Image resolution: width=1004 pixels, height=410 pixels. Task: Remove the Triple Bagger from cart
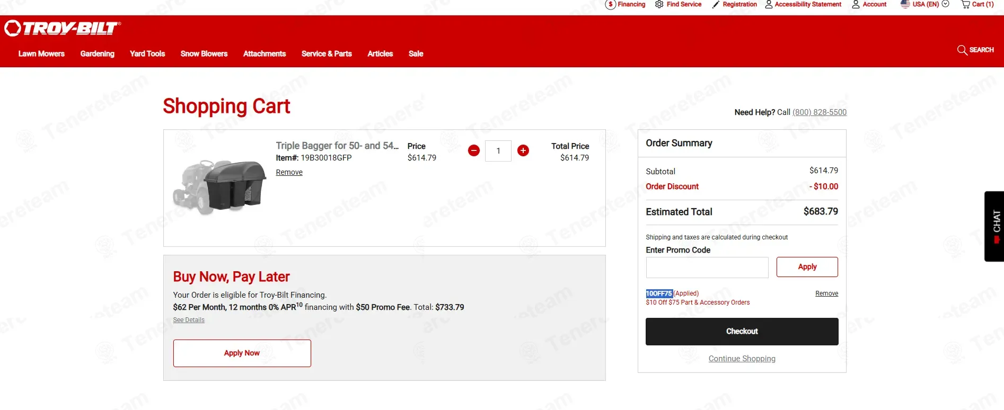289,172
